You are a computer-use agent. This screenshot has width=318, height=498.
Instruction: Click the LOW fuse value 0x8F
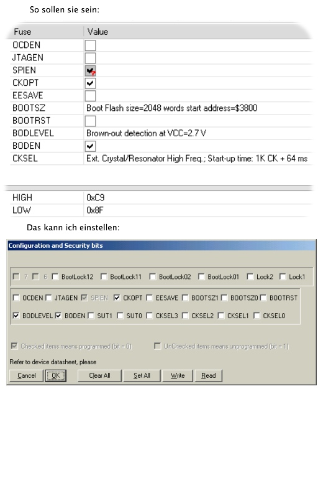(94, 210)
